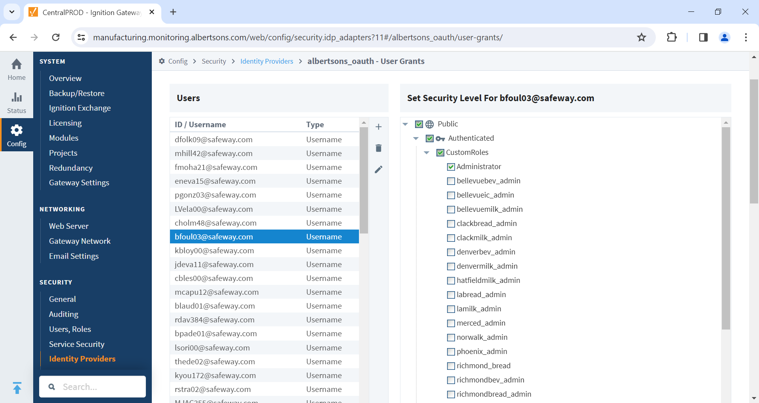This screenshot has height=403, width=759.
Task: Click Identity Providers breadcrumb link
Action: point(267,61)
